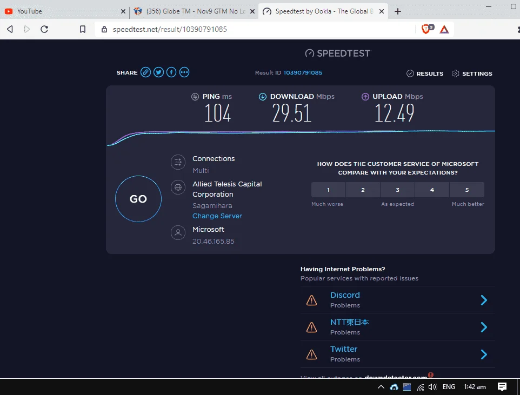Image resolution: width=520 pixels, height=395 pixels.
Task: Click the ISP user profile icon
Action: pyautogui.click(x=178, y=232)
